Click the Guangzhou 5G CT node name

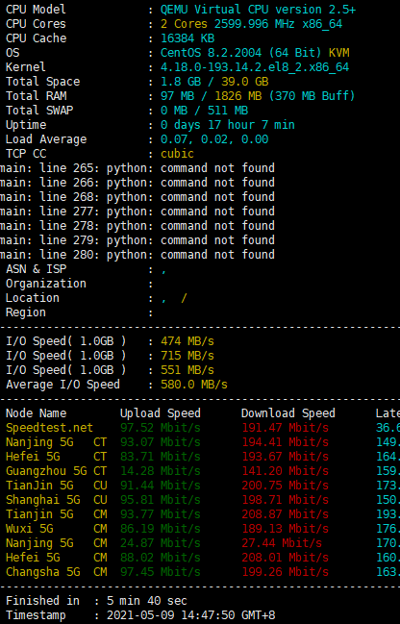click(56, 471)
